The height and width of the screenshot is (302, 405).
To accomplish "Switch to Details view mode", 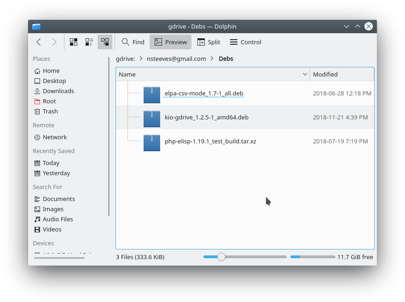I will point(105,42).
